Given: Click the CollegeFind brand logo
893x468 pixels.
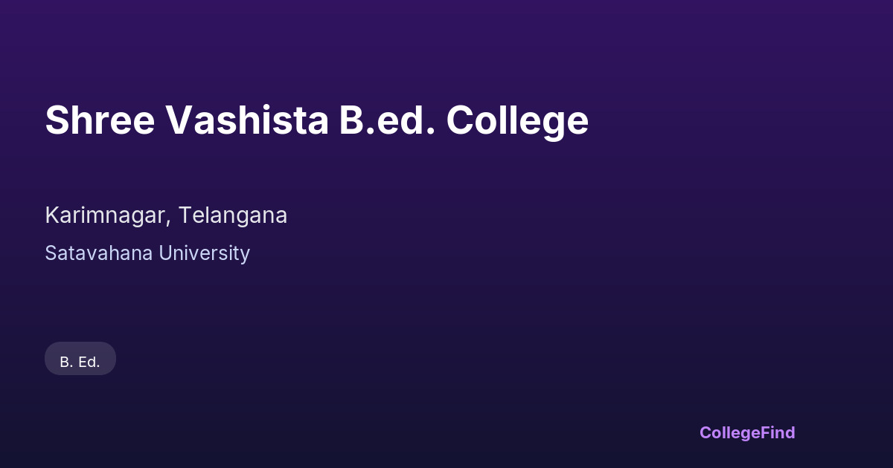Looking at the screenshot, I should pyautogui.click(x=747, y=432).
